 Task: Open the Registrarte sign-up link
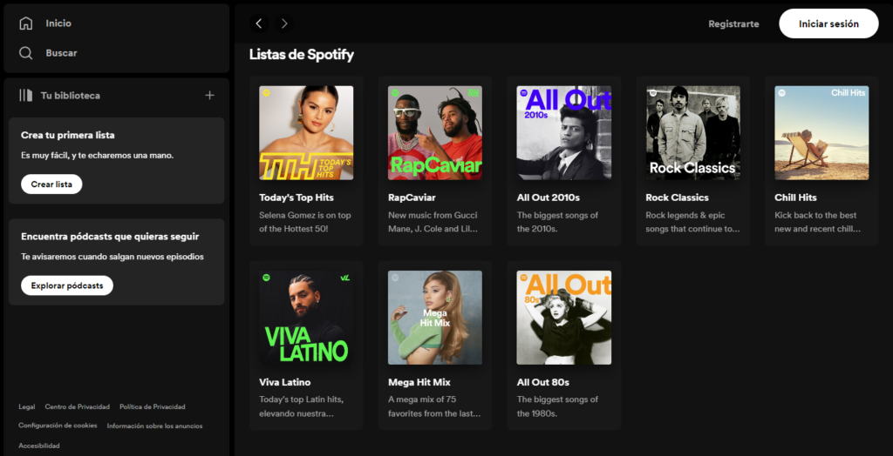(x=733, y=23)
